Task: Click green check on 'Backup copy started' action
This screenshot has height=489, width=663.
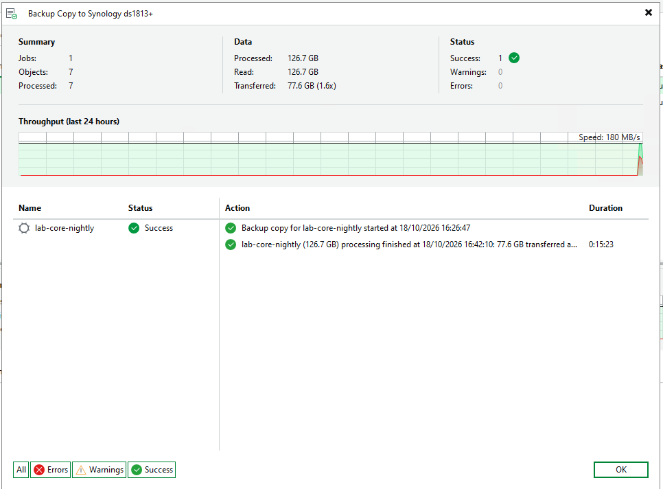Action: coord(231,228)
